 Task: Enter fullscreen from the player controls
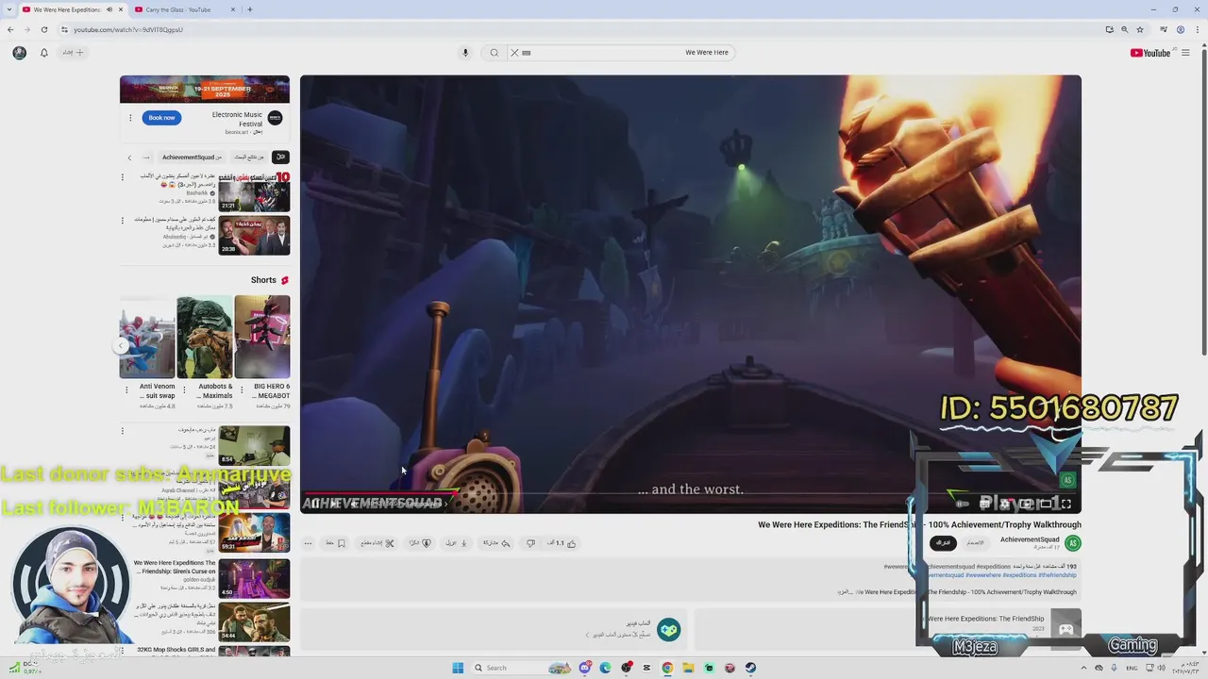1066,504
